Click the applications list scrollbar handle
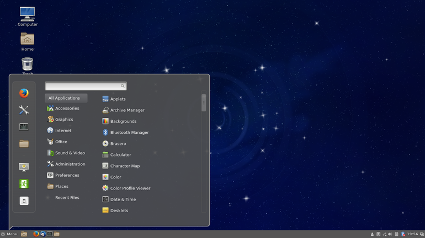The width and height of the screenshot is (425, 238). pos(204,102)
